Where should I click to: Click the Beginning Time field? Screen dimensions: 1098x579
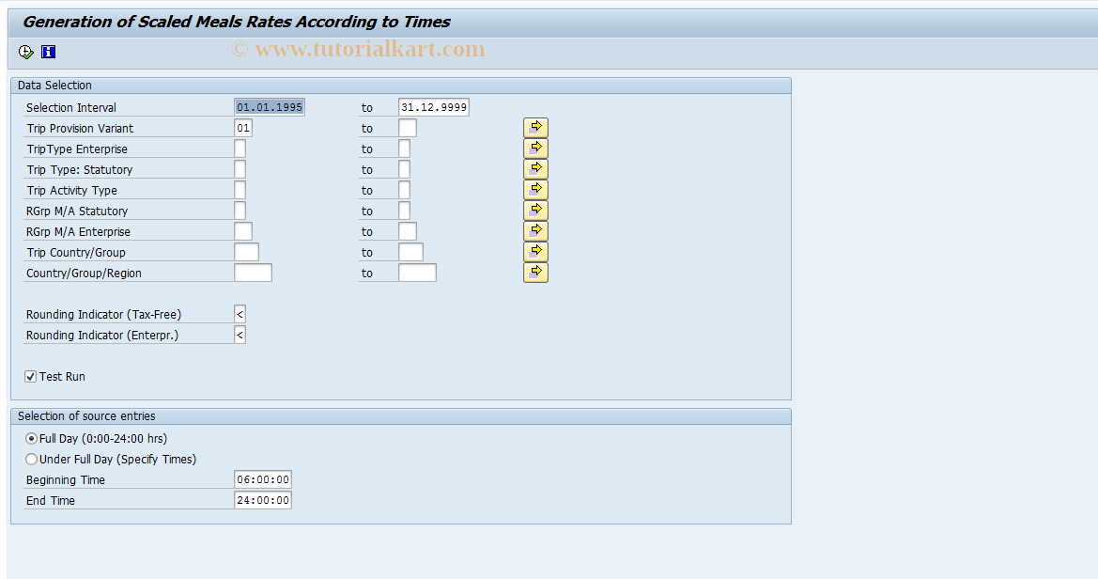(x=263, y=479)
